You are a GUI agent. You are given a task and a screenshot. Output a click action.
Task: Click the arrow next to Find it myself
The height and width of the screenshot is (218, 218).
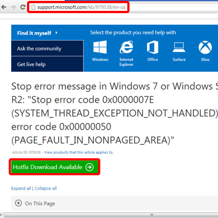tap(56, 33)
